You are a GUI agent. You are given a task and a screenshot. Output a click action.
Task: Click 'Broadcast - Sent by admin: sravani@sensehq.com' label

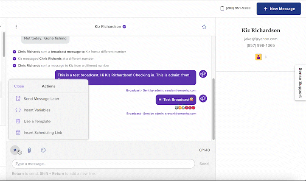coord(161,114)
